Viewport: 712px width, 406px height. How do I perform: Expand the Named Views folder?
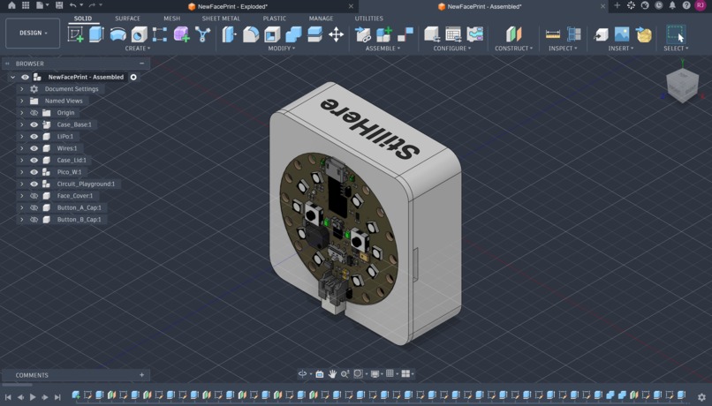point(21,101)
